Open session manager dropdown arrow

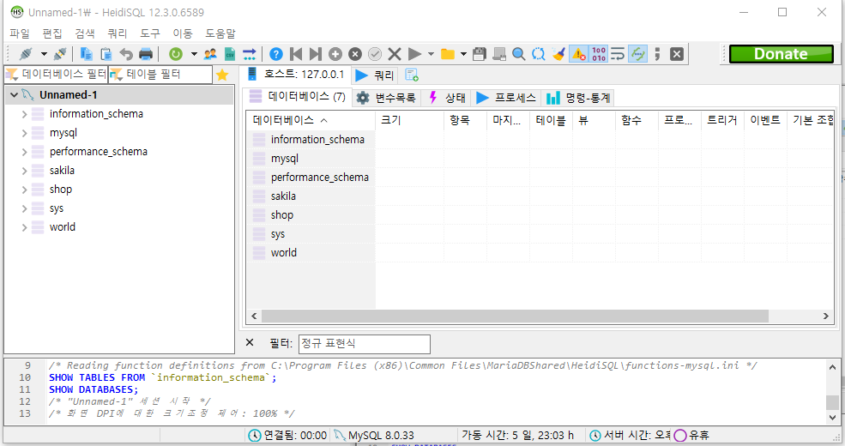45,54
